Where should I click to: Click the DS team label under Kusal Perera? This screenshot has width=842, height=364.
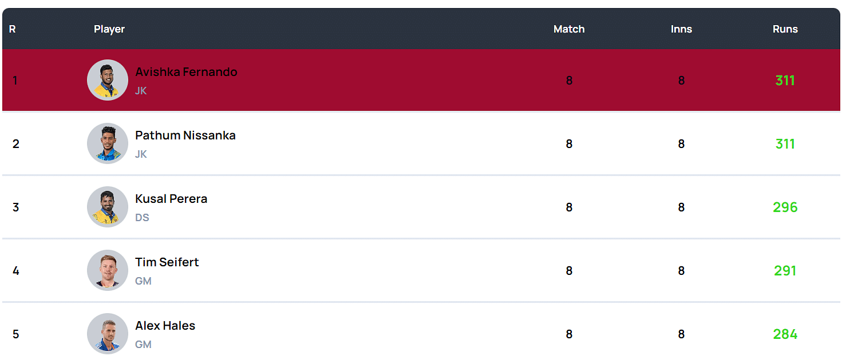click(142, 218)
